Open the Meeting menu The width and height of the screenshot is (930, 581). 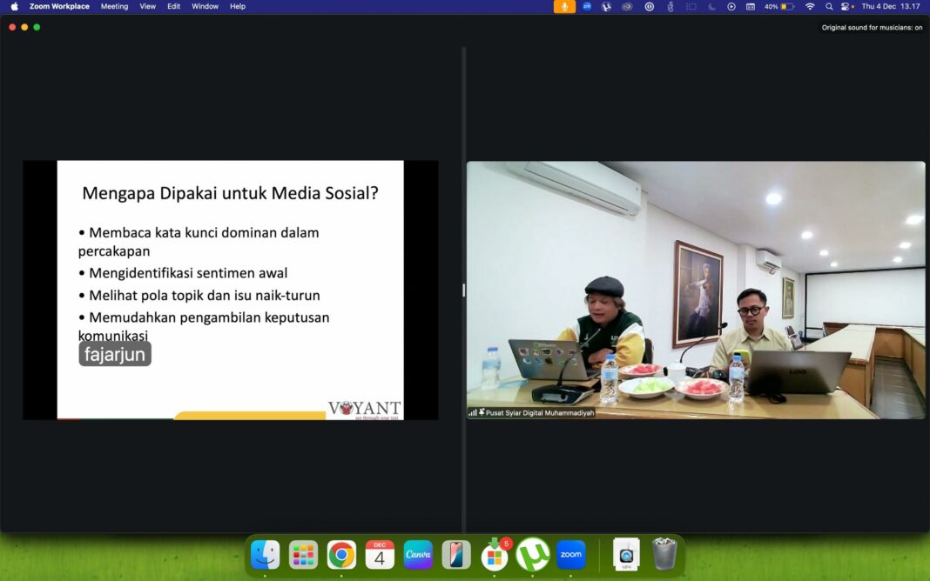tap(114, 6)
